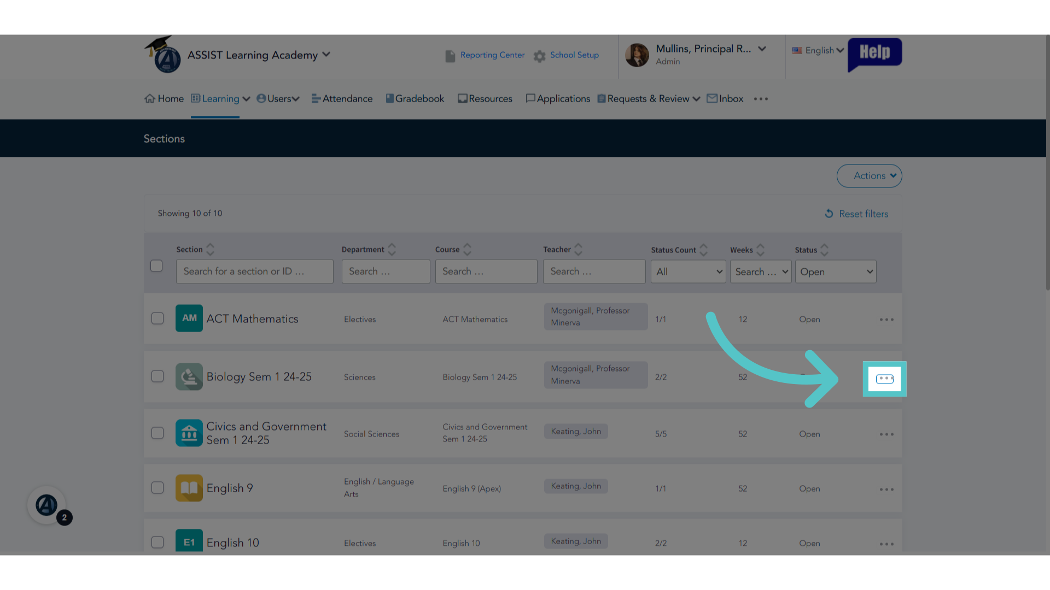Screen dimensions: 1050x590
Task: Expand the ASSIST Learning Academy school dropdown
Action: point(326,55)
